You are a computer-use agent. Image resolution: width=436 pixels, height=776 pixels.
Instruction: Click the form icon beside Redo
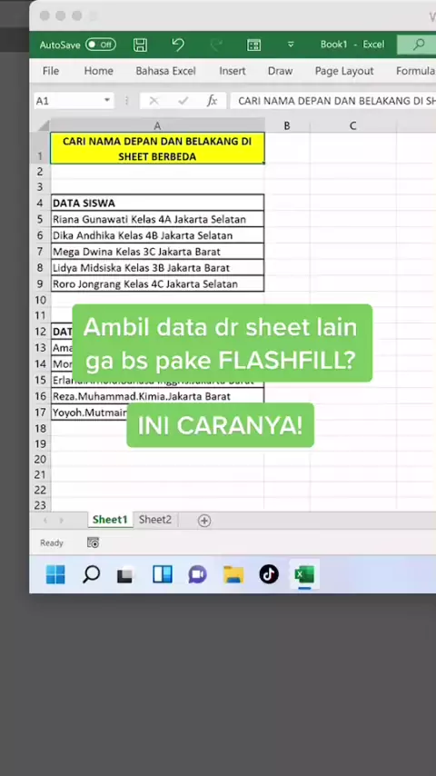click(x=254, y=45)
